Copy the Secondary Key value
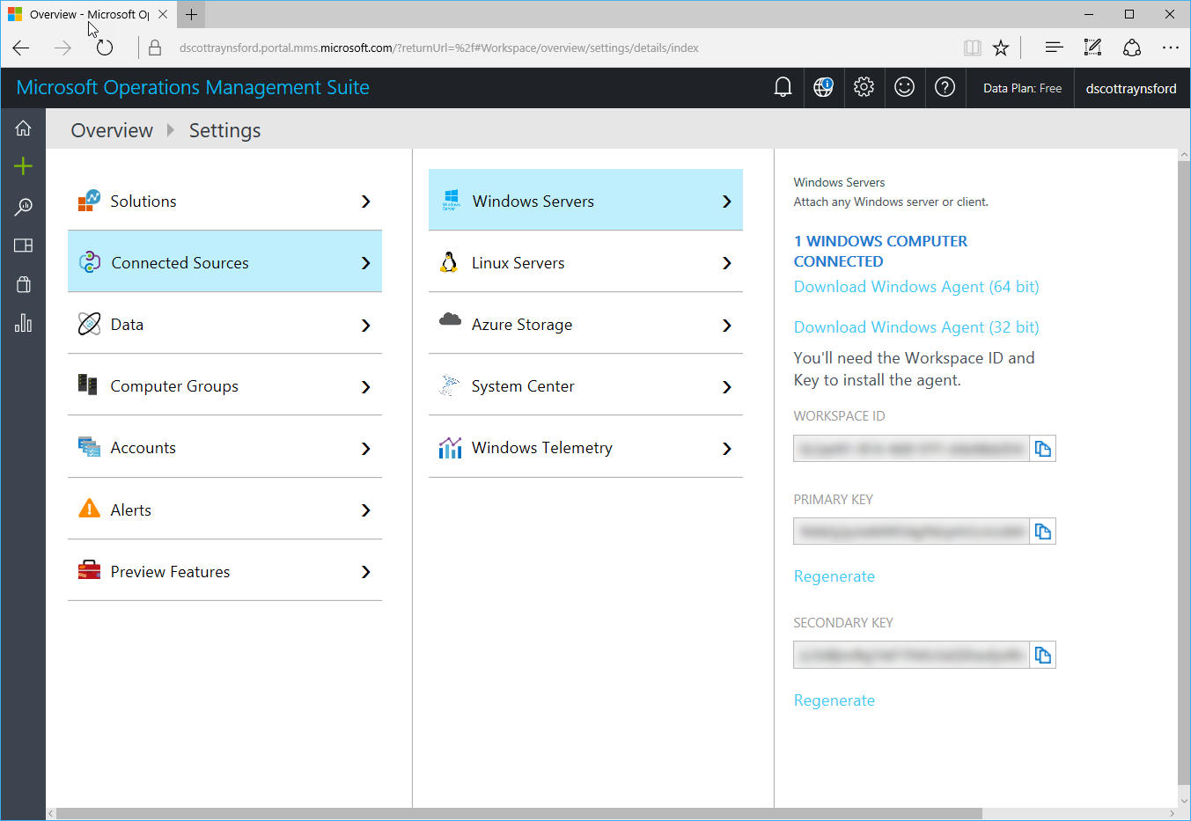 (1043, 655)
